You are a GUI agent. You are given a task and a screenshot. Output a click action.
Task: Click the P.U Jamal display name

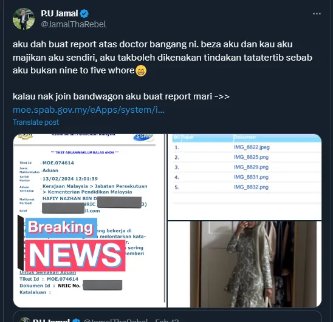60,13
